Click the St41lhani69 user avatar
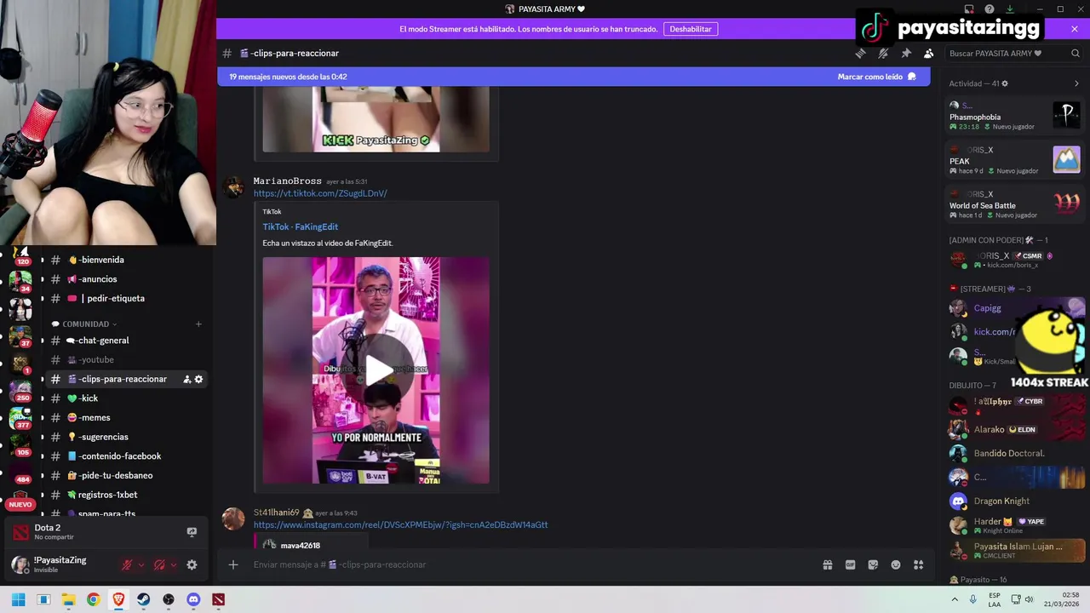1090x613 pixels. click(233, 518)
